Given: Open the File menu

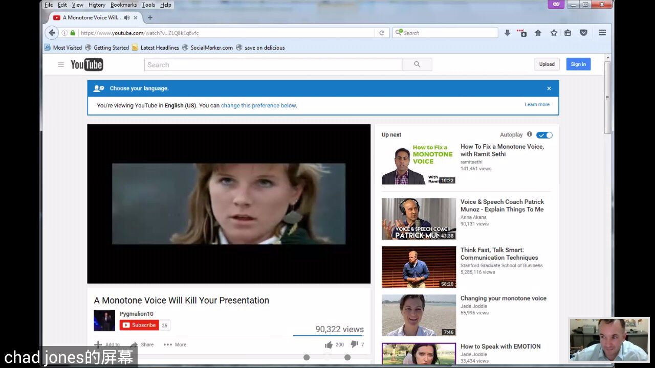Looking at the screenshot, I should coord(49,5).
